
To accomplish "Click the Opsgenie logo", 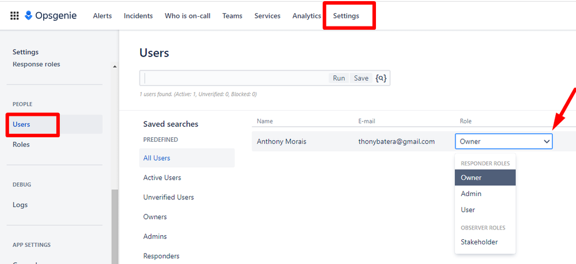I will (51, 16).
